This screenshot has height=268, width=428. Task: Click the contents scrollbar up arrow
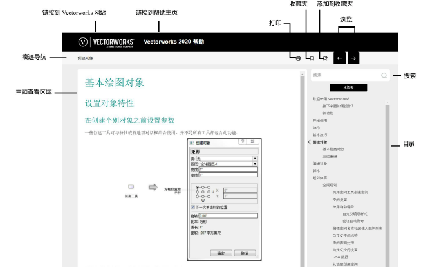click(387, 103)
